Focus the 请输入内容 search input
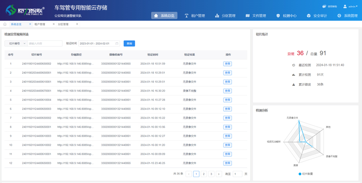 [x=45, y=43]
